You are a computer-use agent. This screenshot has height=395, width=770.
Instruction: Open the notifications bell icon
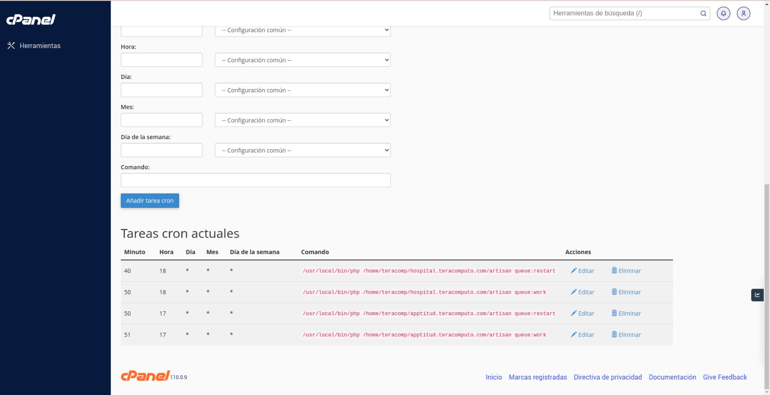tap(723, 13)
